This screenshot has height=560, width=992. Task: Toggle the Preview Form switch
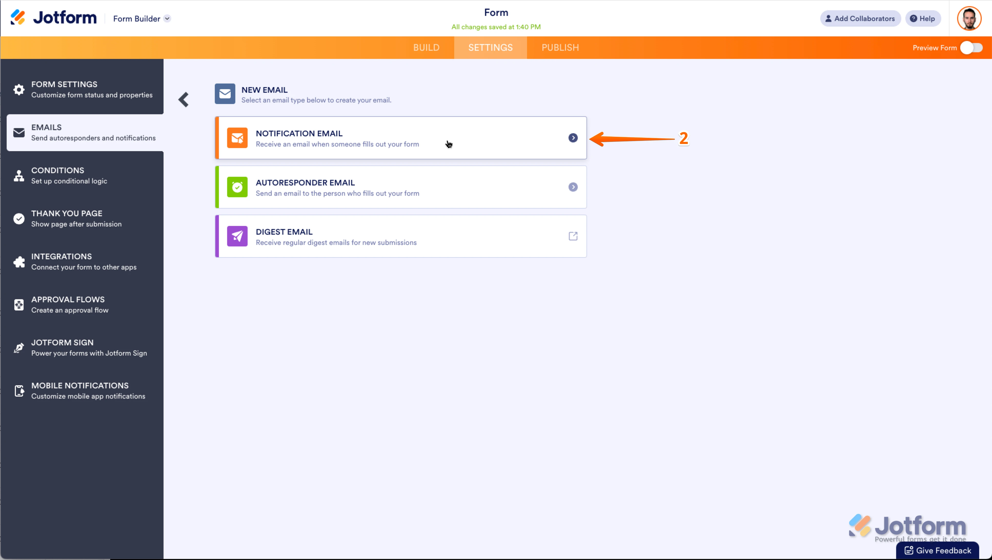point(971,48)
